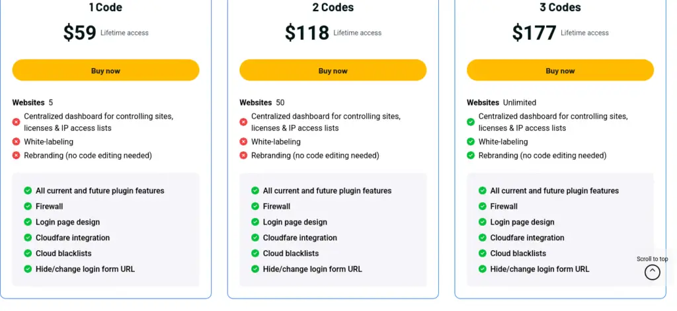Image resolution: width=677 pixels, height=311 pixels.
Task: Click the 2 Codes plan heading
Action: coord(333,8)
